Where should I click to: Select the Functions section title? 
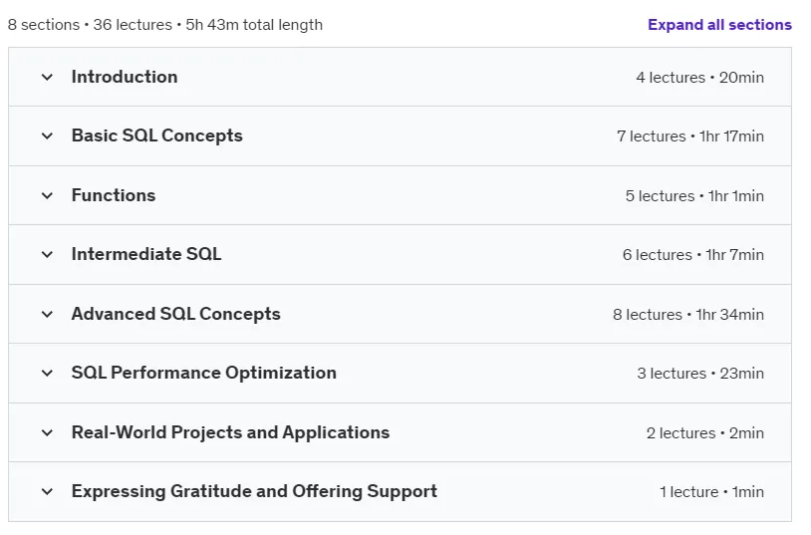coord(114,195)
